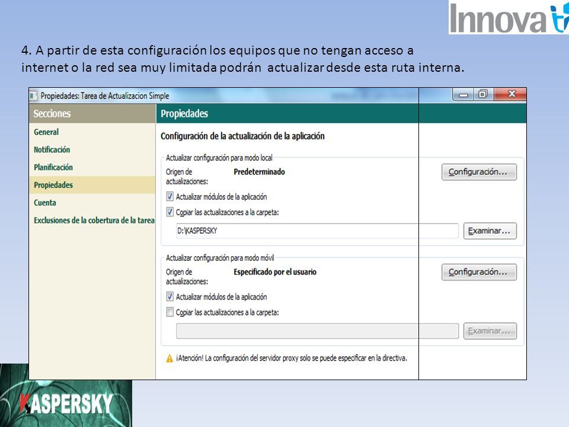
Task: Click the empty folder path field in modo móvil
Action: coord(317,331)
